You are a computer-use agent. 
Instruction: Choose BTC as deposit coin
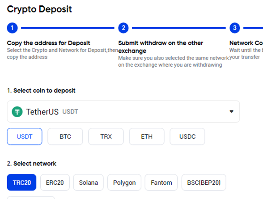click(65, 136)
